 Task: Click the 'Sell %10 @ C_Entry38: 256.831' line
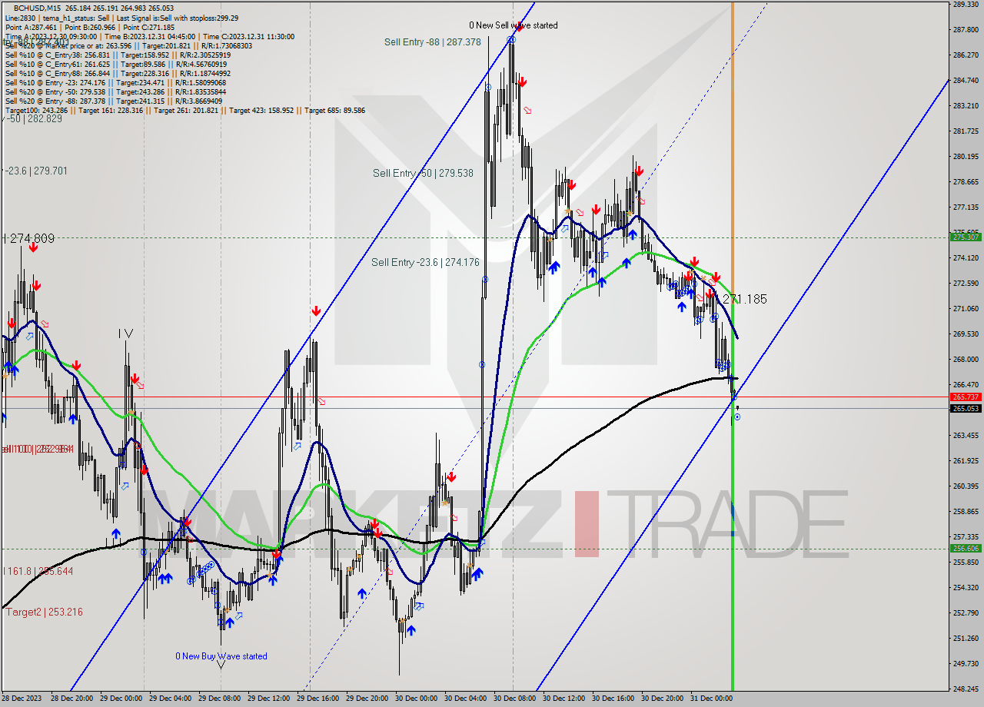pos(118,55)
